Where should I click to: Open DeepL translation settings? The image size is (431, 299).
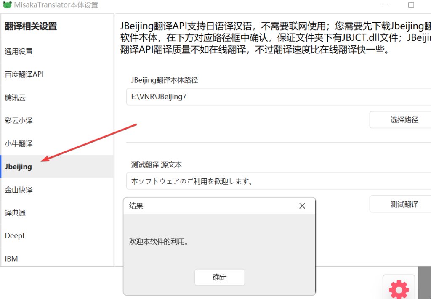point(15,236)
